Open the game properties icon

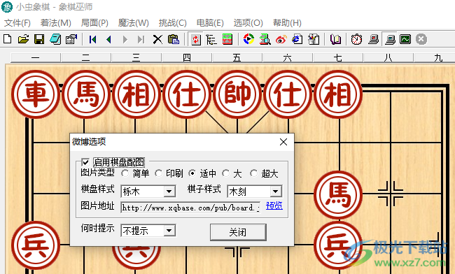[x=71, y=39]
